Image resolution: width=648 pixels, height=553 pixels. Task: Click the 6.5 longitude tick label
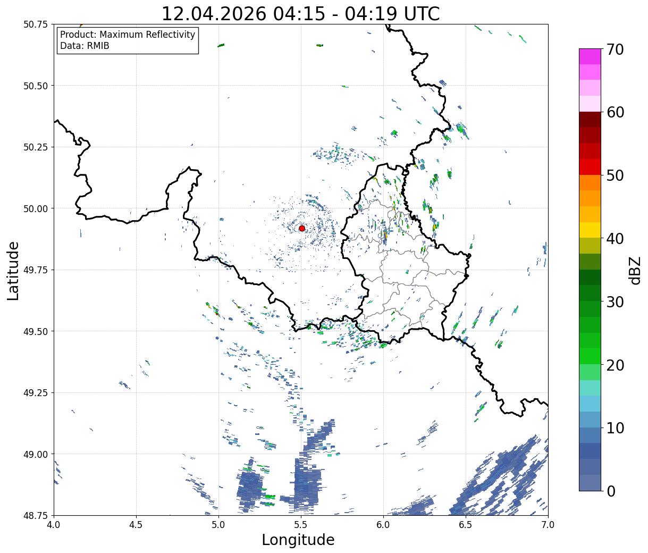[466, 525]
